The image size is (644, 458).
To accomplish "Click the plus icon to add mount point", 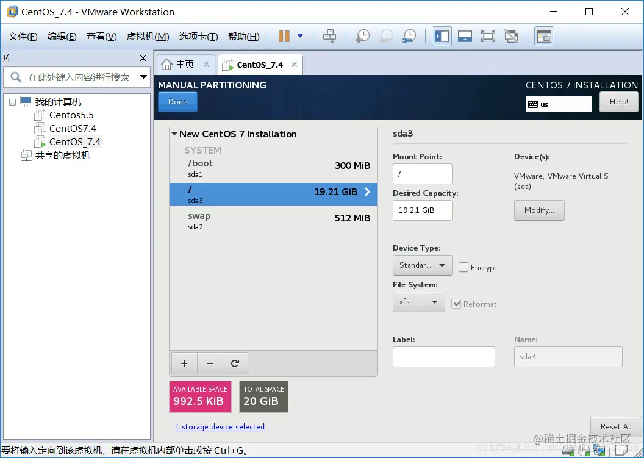I will (184, 363).
